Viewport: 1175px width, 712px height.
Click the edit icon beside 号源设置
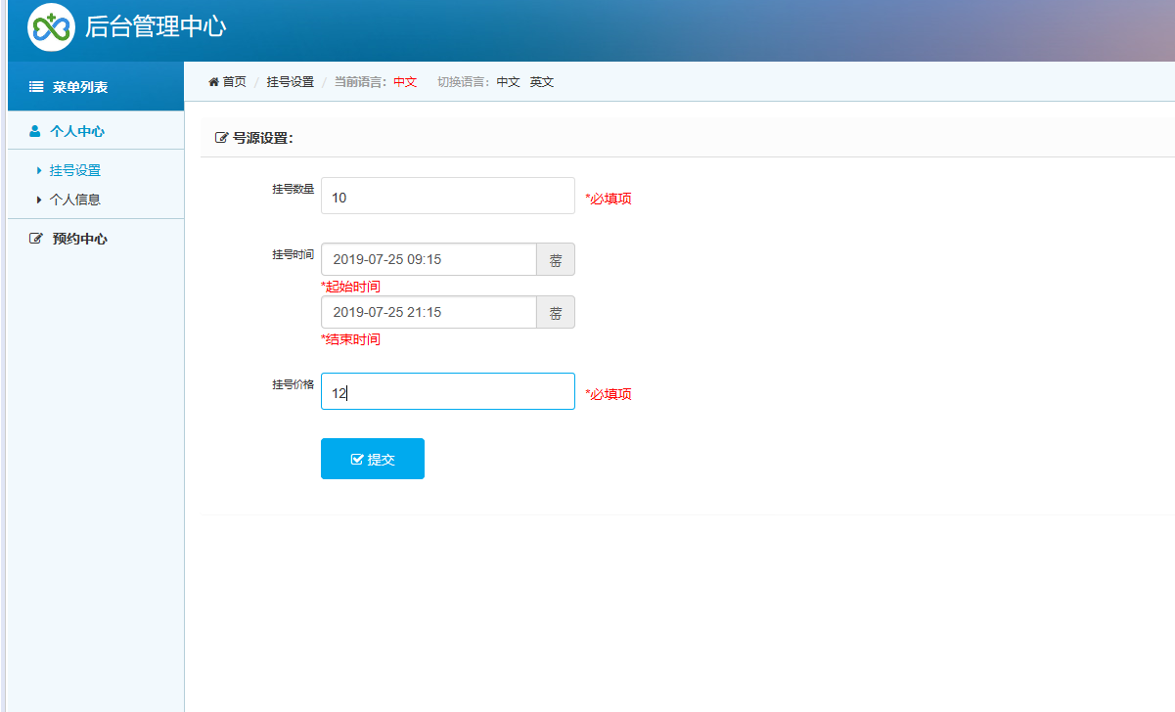[x=221, y=139]
